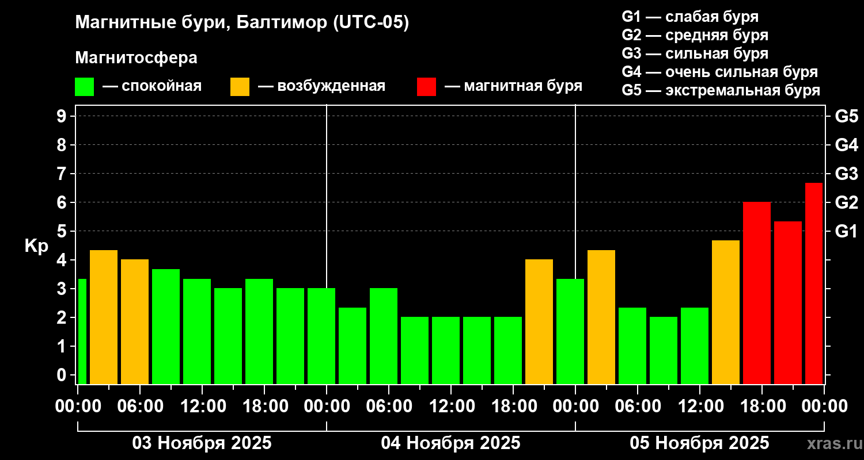Click the 'G5 — экстремальная буря' legend line
The height and width of the screenshot is (460, 864).
721,90
